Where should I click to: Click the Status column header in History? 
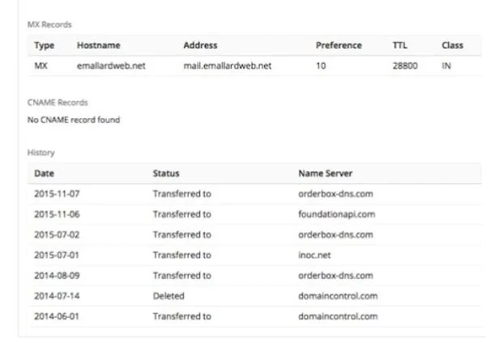tap(166, 173)
